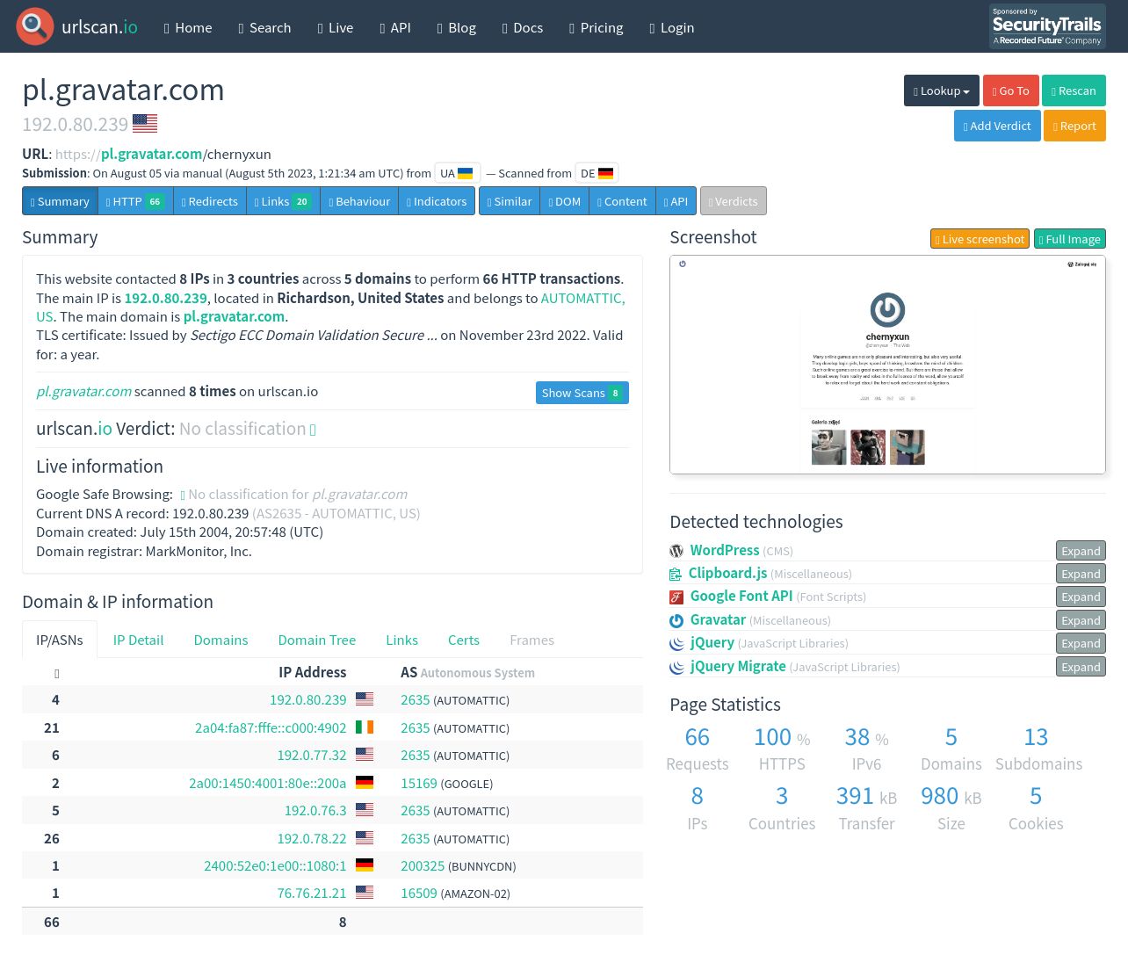Screen dimensions: 1128x955
Task: Click the sort icon in IP table header
Action: (56, 673)
